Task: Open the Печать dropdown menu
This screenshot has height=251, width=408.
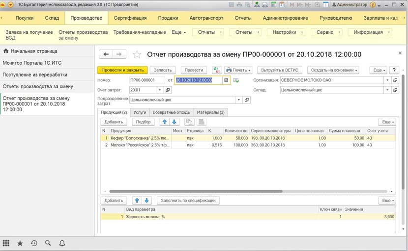Action: pos(238,70)
